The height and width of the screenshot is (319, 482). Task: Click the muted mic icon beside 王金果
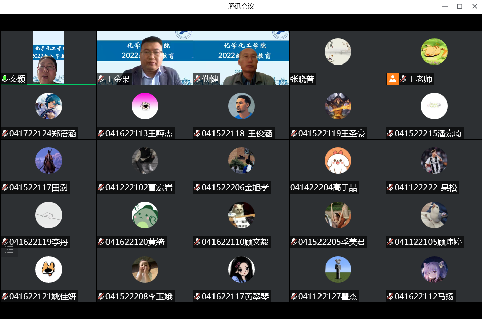pos(101,79)
